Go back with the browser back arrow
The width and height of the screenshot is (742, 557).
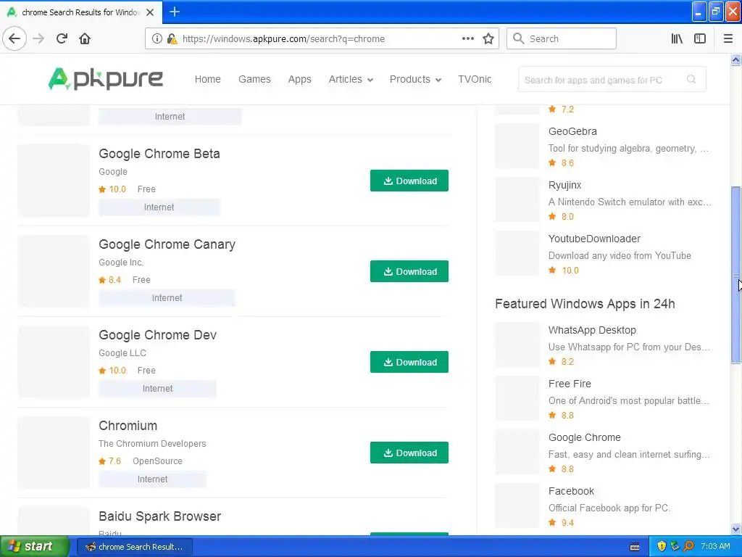pos(14,38)
